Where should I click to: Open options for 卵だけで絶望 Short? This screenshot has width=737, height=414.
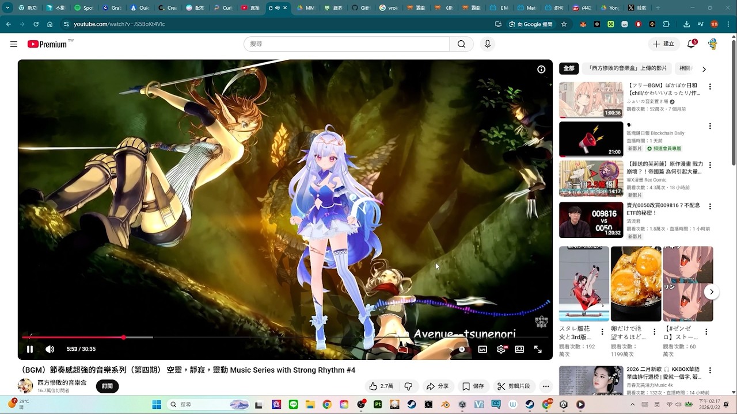[654, 332]
